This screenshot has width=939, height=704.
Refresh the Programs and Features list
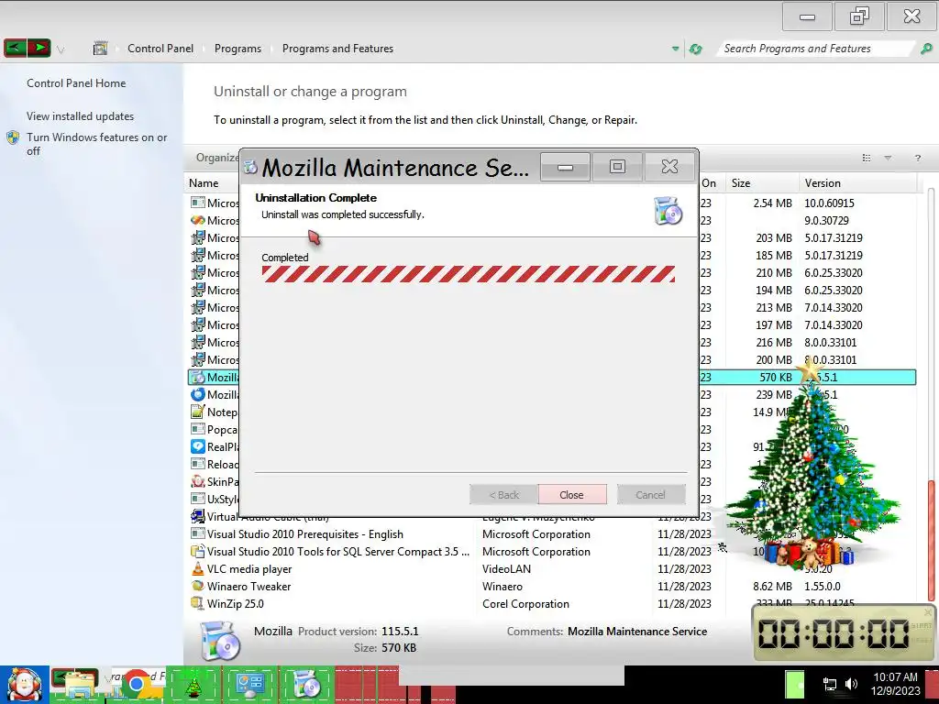coord(695,49)
